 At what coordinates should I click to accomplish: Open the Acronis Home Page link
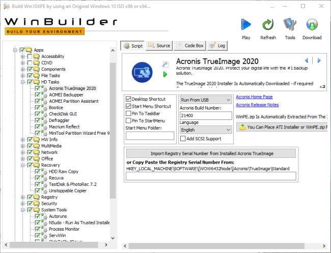coord(254,97)
